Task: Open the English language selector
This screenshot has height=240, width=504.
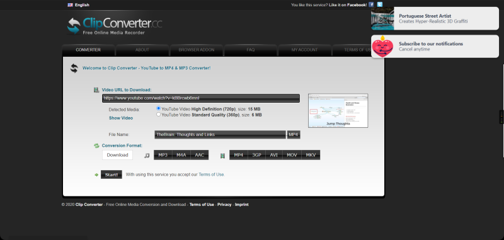Action: pos(82,5)
